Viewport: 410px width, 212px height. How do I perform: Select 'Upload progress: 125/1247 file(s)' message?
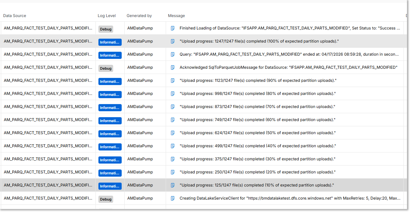[x=257, y=185]
